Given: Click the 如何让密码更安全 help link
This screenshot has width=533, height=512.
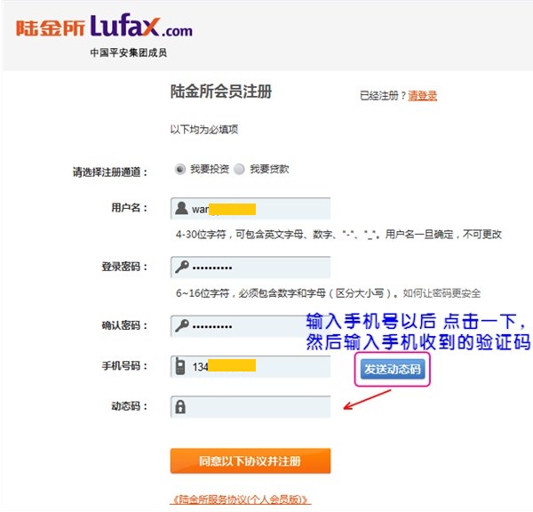Looking at the screenshot, I should (442, 293).
